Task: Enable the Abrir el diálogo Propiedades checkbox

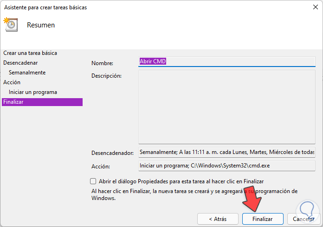Action: 93,181
